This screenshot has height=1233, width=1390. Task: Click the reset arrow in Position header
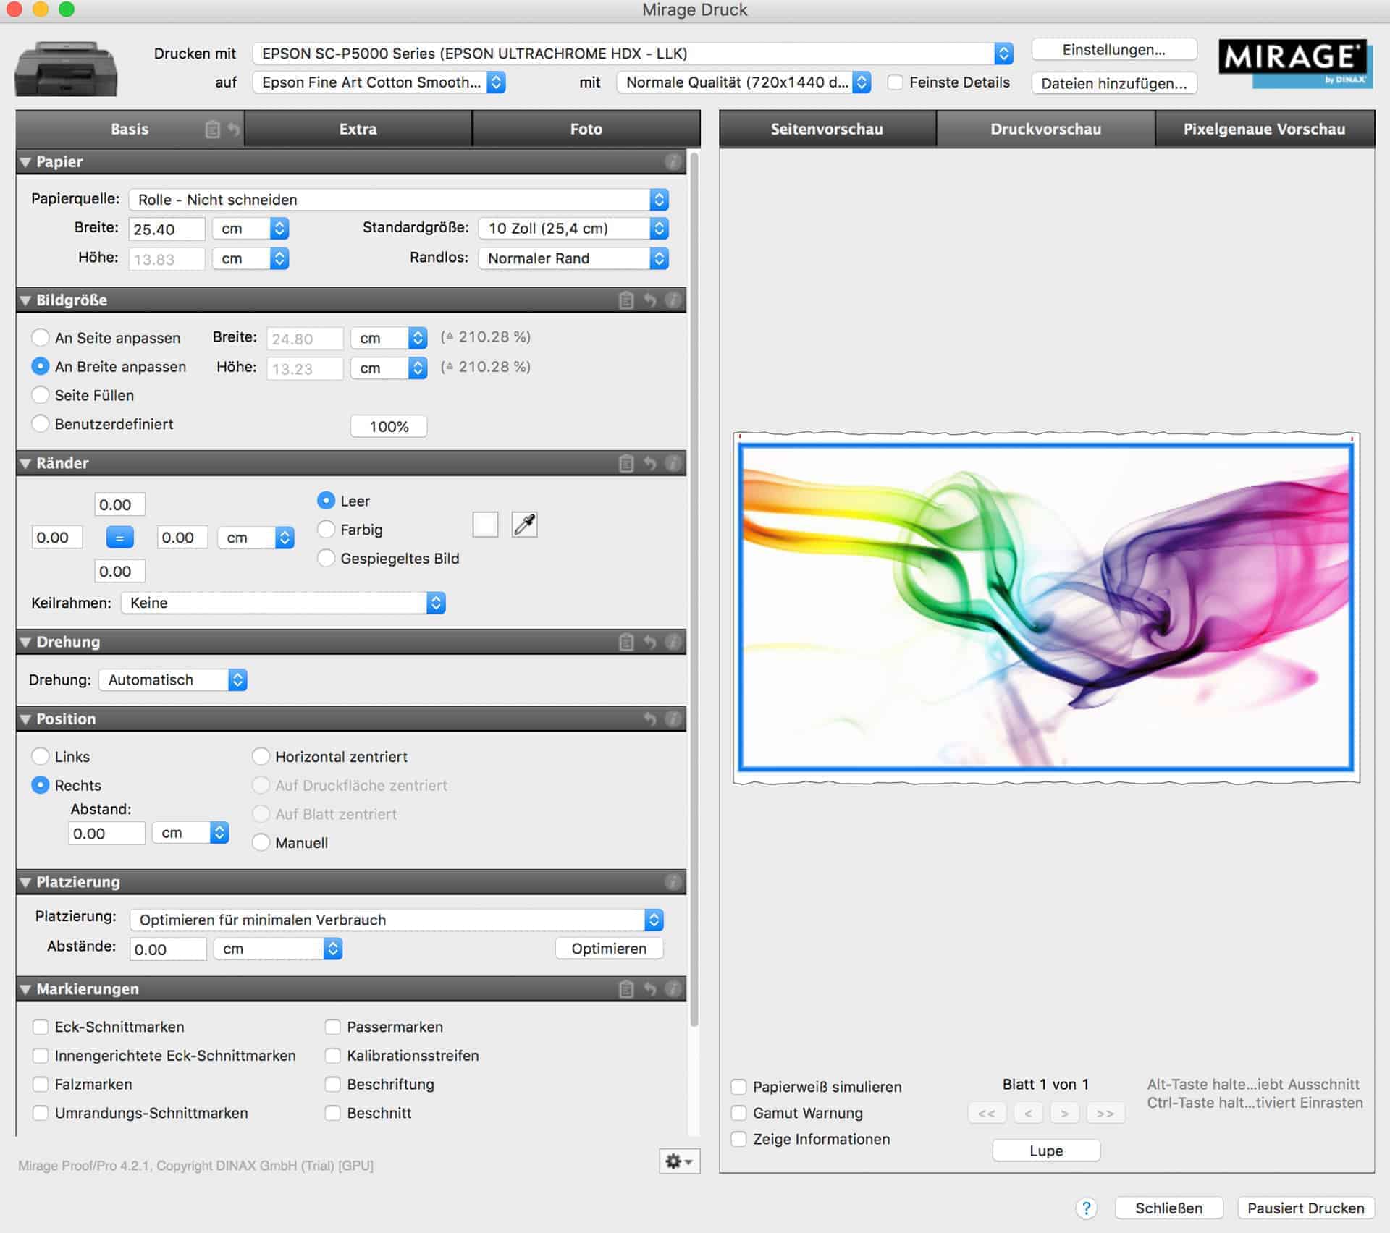tap(650, 719)
